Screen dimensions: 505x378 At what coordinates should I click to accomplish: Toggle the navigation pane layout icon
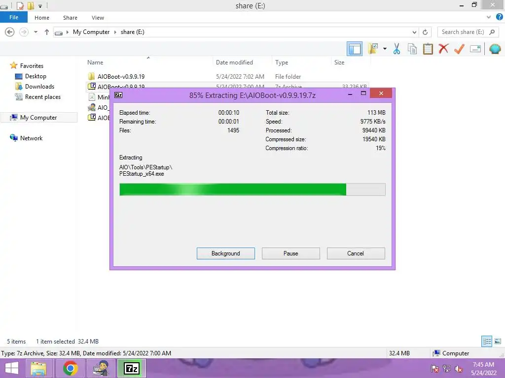point(354,49)
